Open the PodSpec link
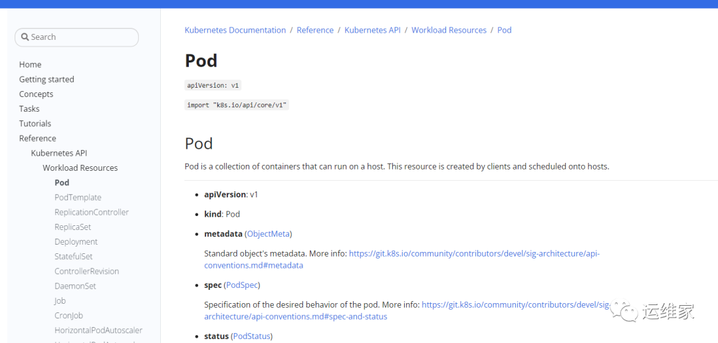The height and width of the screenshot is (343, 718). point(242,285)
